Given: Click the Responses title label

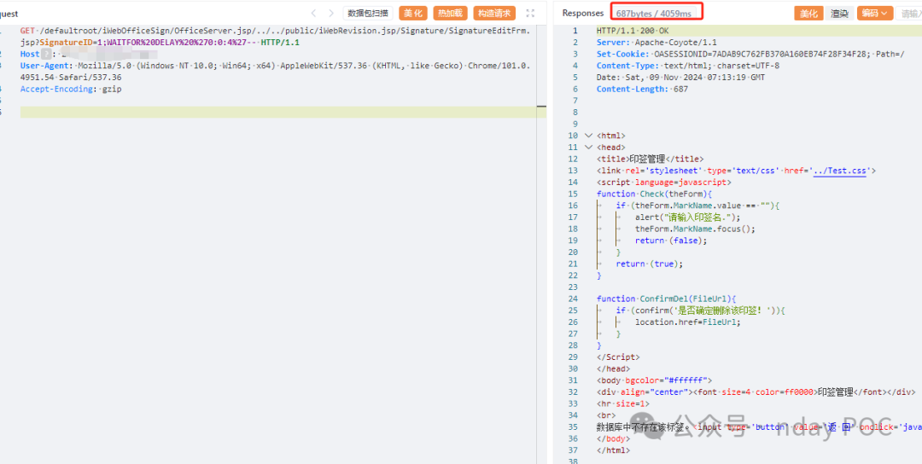Looking at the screenshot, I should (x=583, y=13).
